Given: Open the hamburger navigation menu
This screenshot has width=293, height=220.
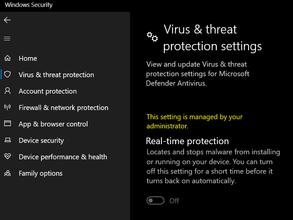Looking at the screenshot, I should tap(7, 39).
